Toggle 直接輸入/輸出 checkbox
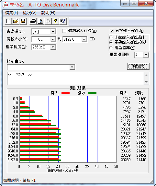 [112, 31]
